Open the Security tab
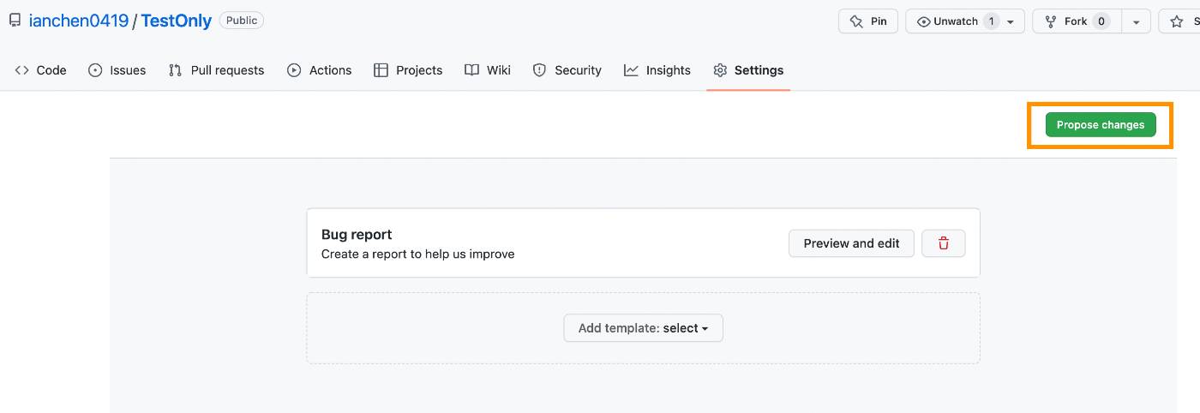Screen dimensions: 1200x413 (567, 70)
